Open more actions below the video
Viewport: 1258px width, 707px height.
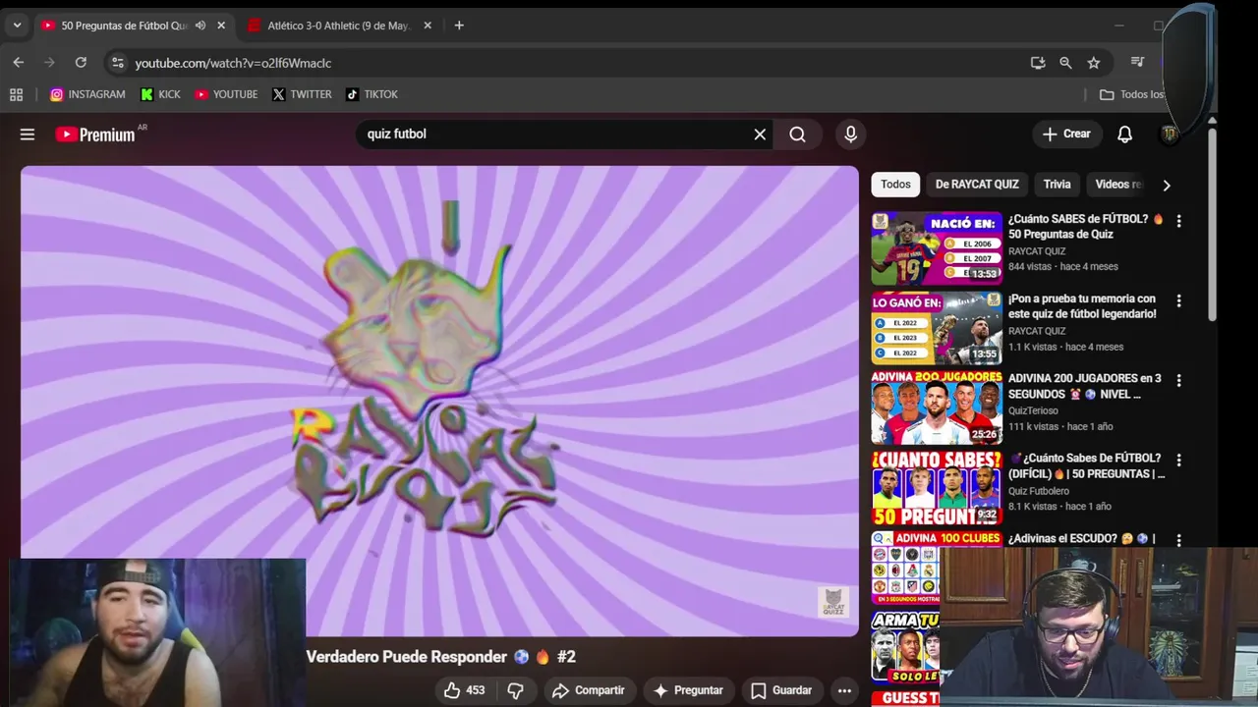[844, 690]
